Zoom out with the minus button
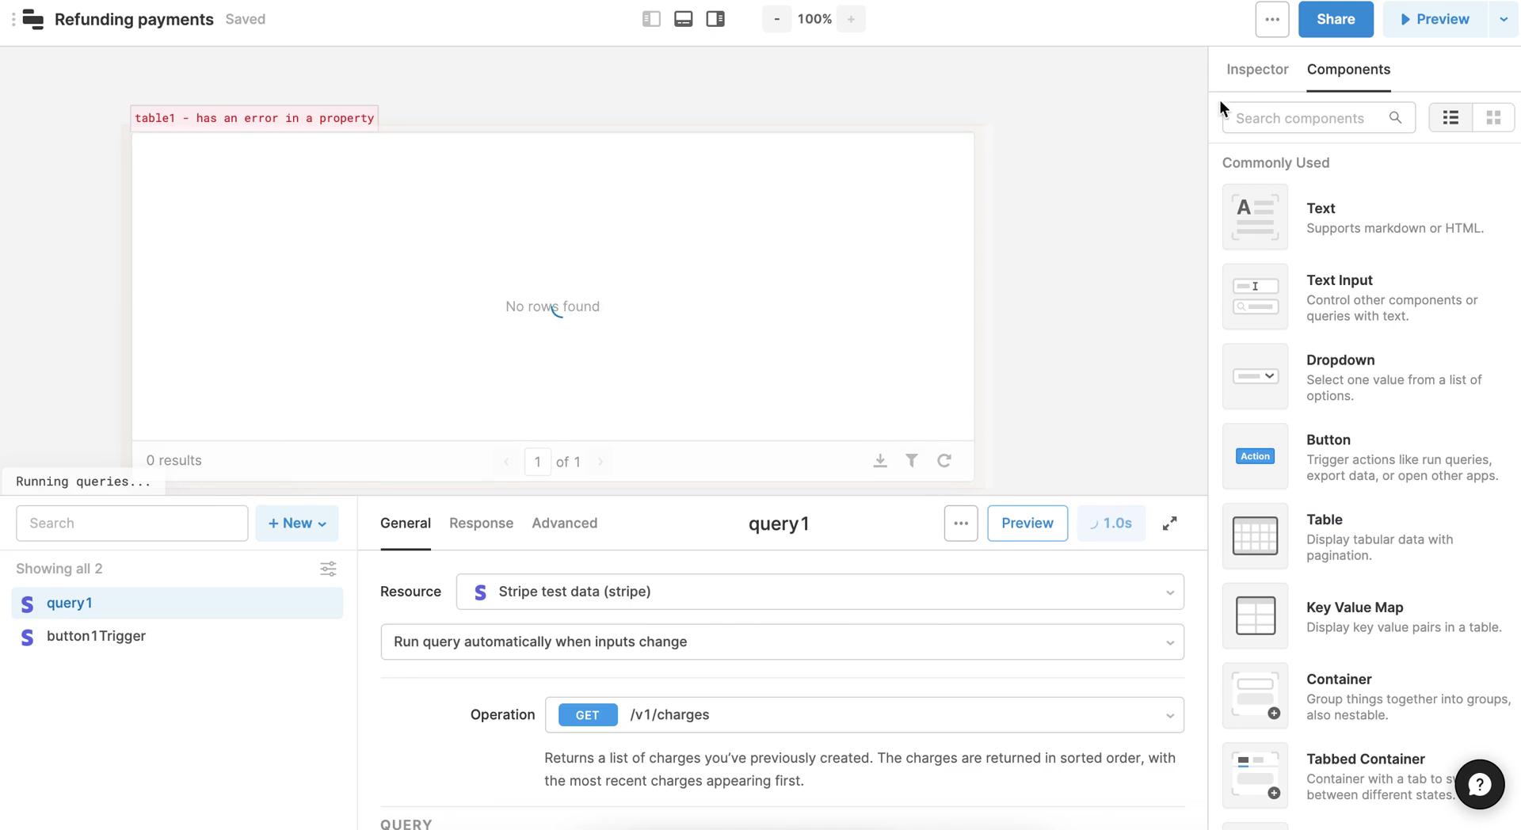1521x830 pixels. [x=777, y=19]
